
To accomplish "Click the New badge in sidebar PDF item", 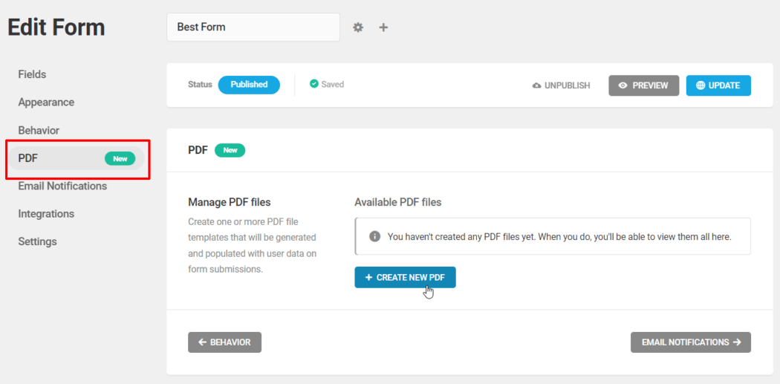I will click(x=120, y=158).
